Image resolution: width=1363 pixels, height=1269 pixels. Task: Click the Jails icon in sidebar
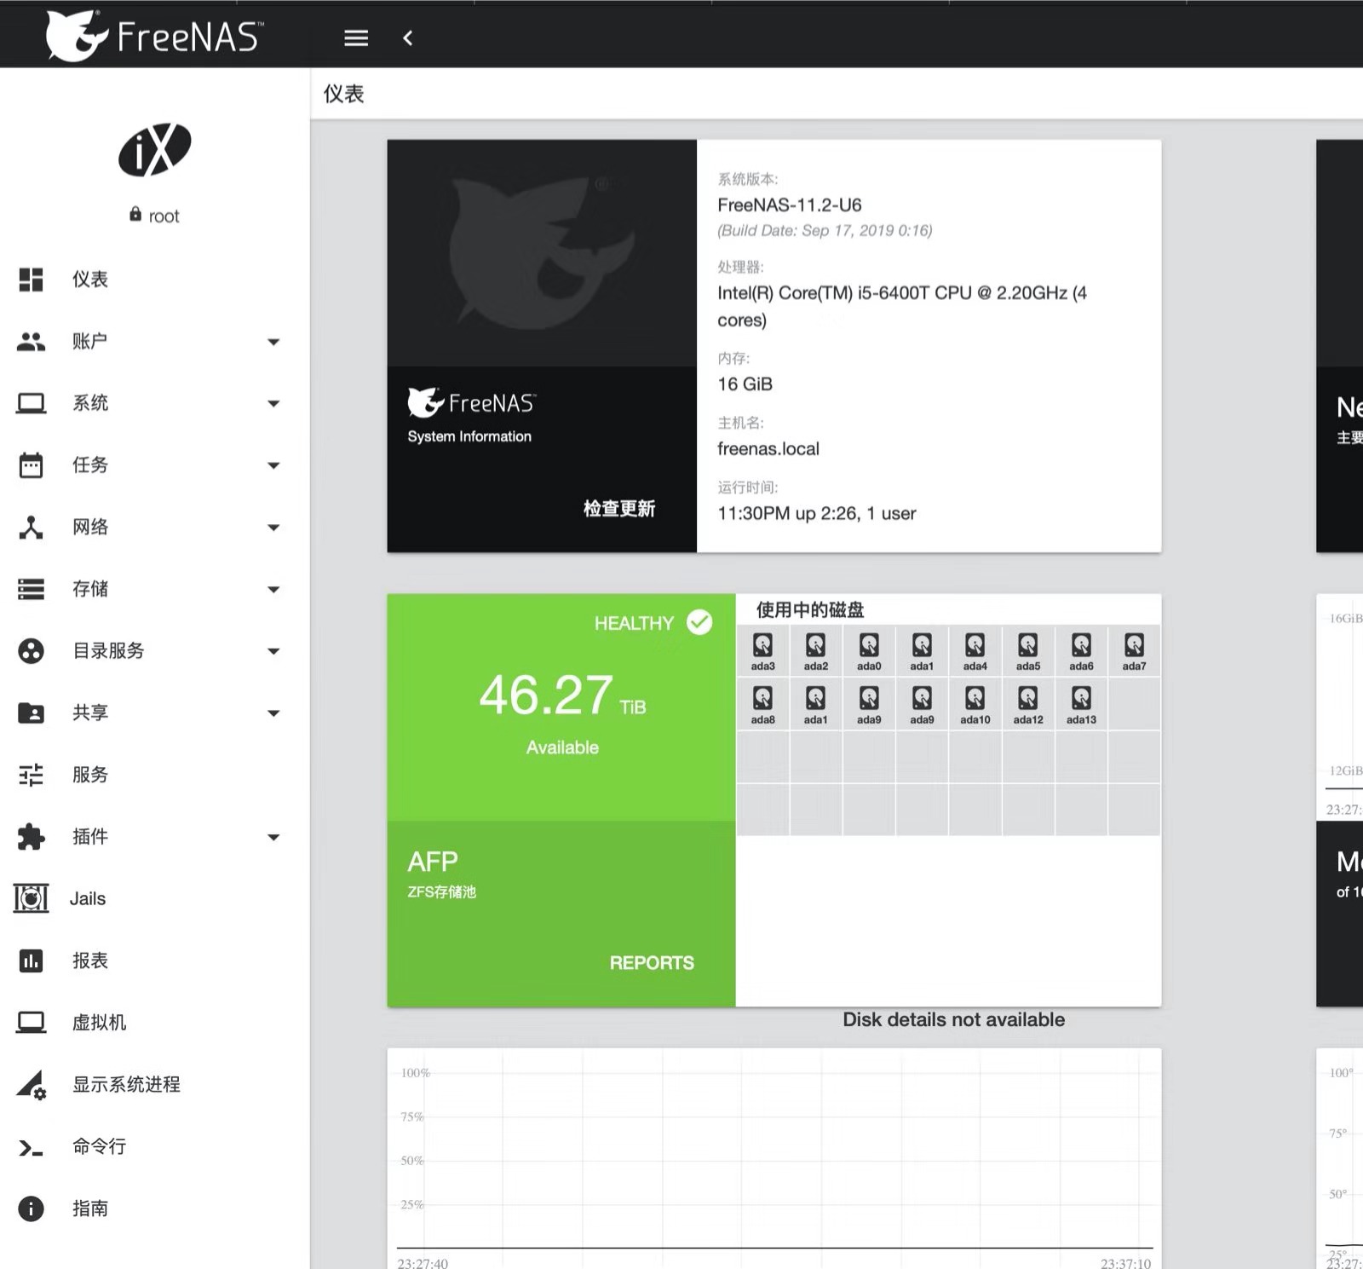click(32, 898)
